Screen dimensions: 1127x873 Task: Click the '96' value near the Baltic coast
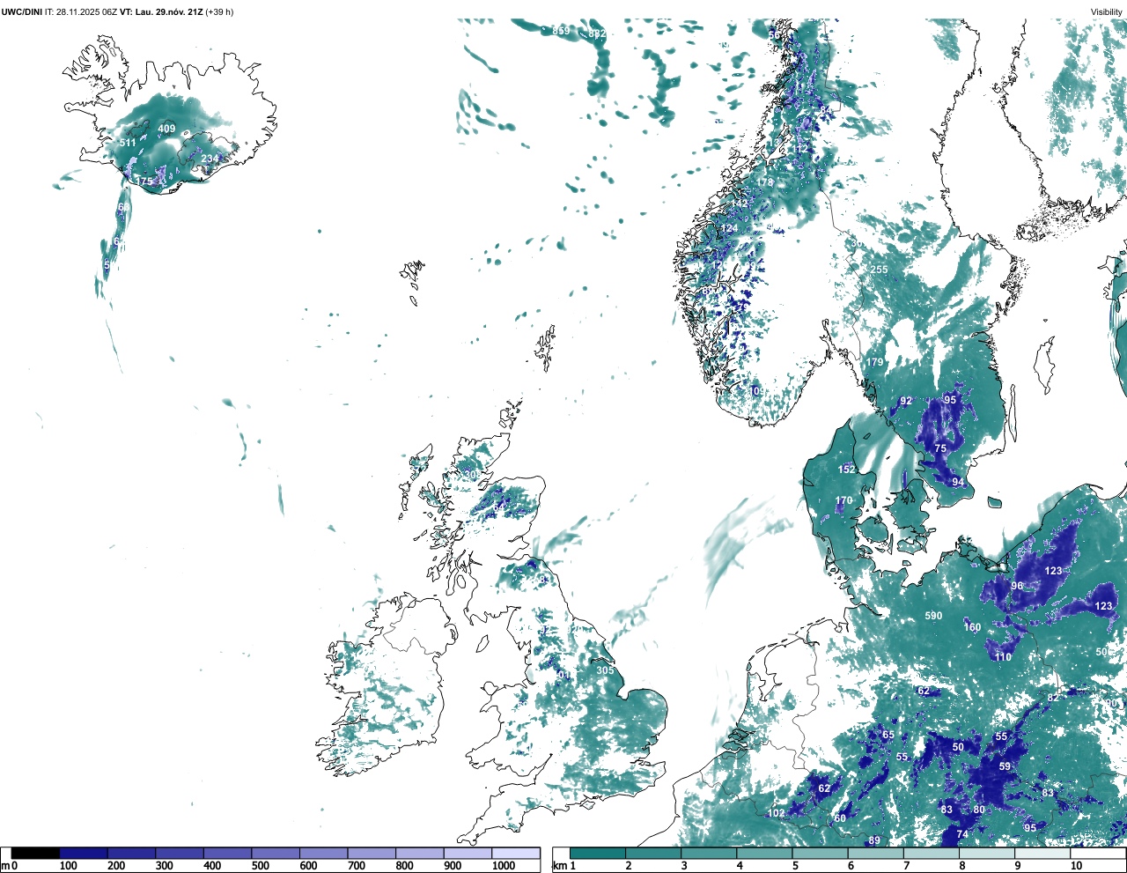point(1017,586)
